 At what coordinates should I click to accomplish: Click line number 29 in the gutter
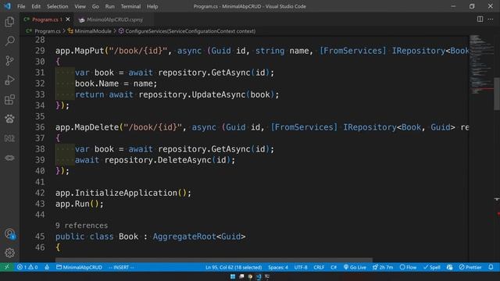click(40, 51)
